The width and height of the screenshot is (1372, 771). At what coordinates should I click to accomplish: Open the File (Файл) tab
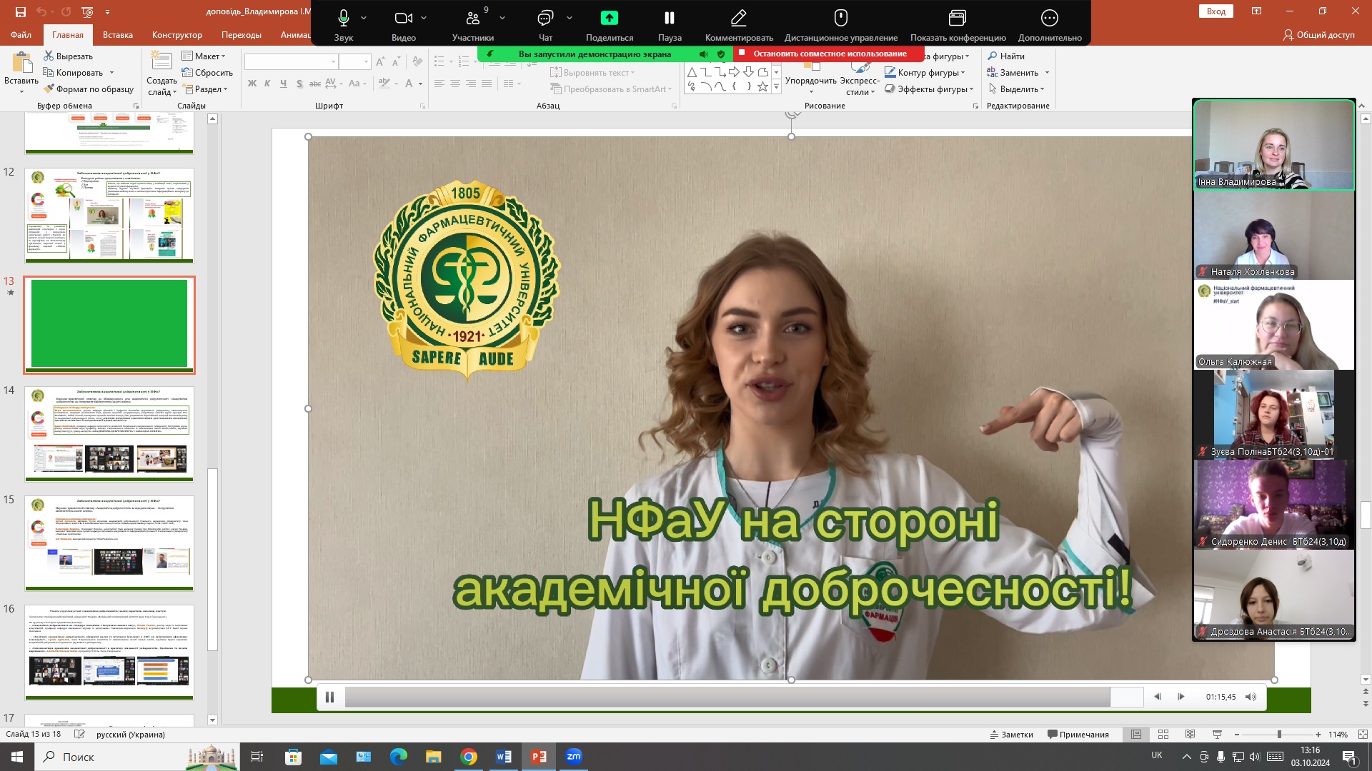(21, 35)
